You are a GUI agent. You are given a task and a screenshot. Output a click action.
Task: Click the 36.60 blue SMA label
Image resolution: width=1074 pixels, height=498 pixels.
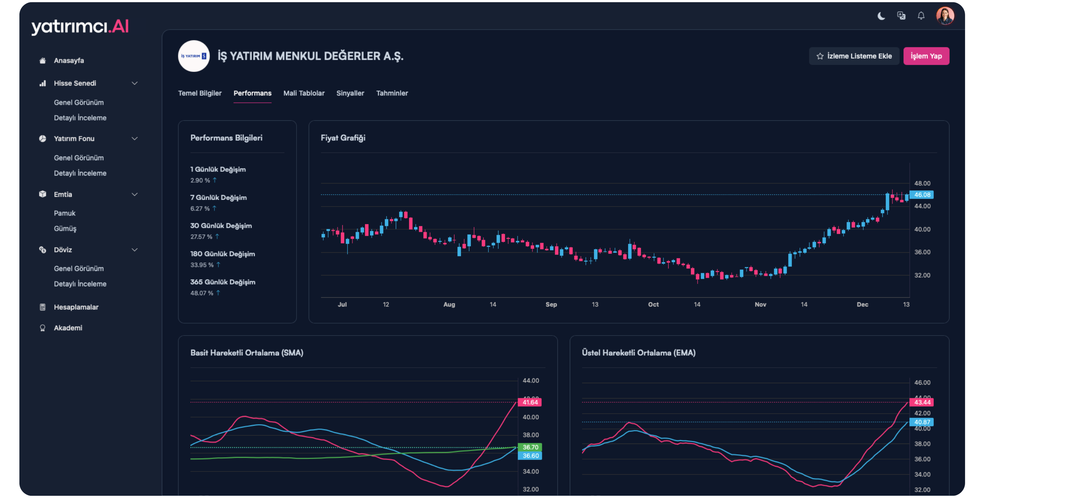pos(530,456)
